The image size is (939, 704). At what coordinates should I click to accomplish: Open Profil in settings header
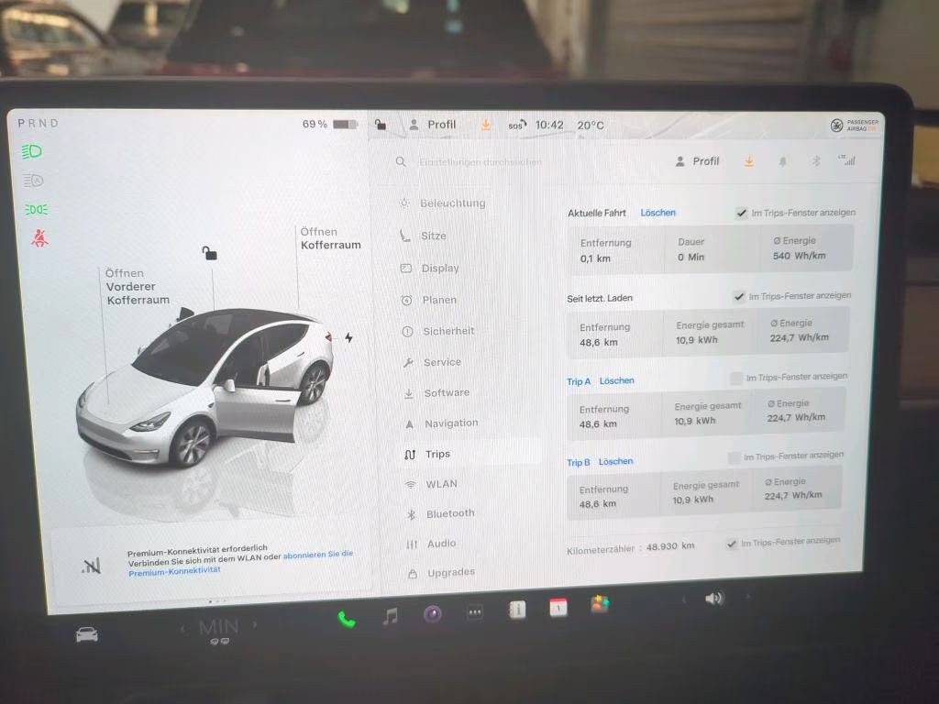697,161
